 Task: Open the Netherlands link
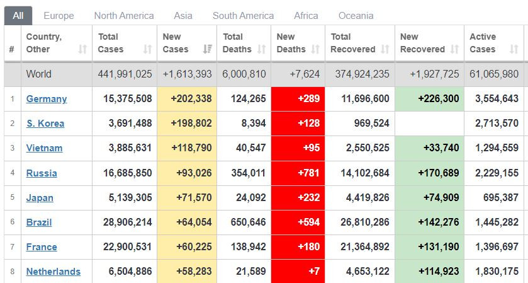[x=53, y=272]
